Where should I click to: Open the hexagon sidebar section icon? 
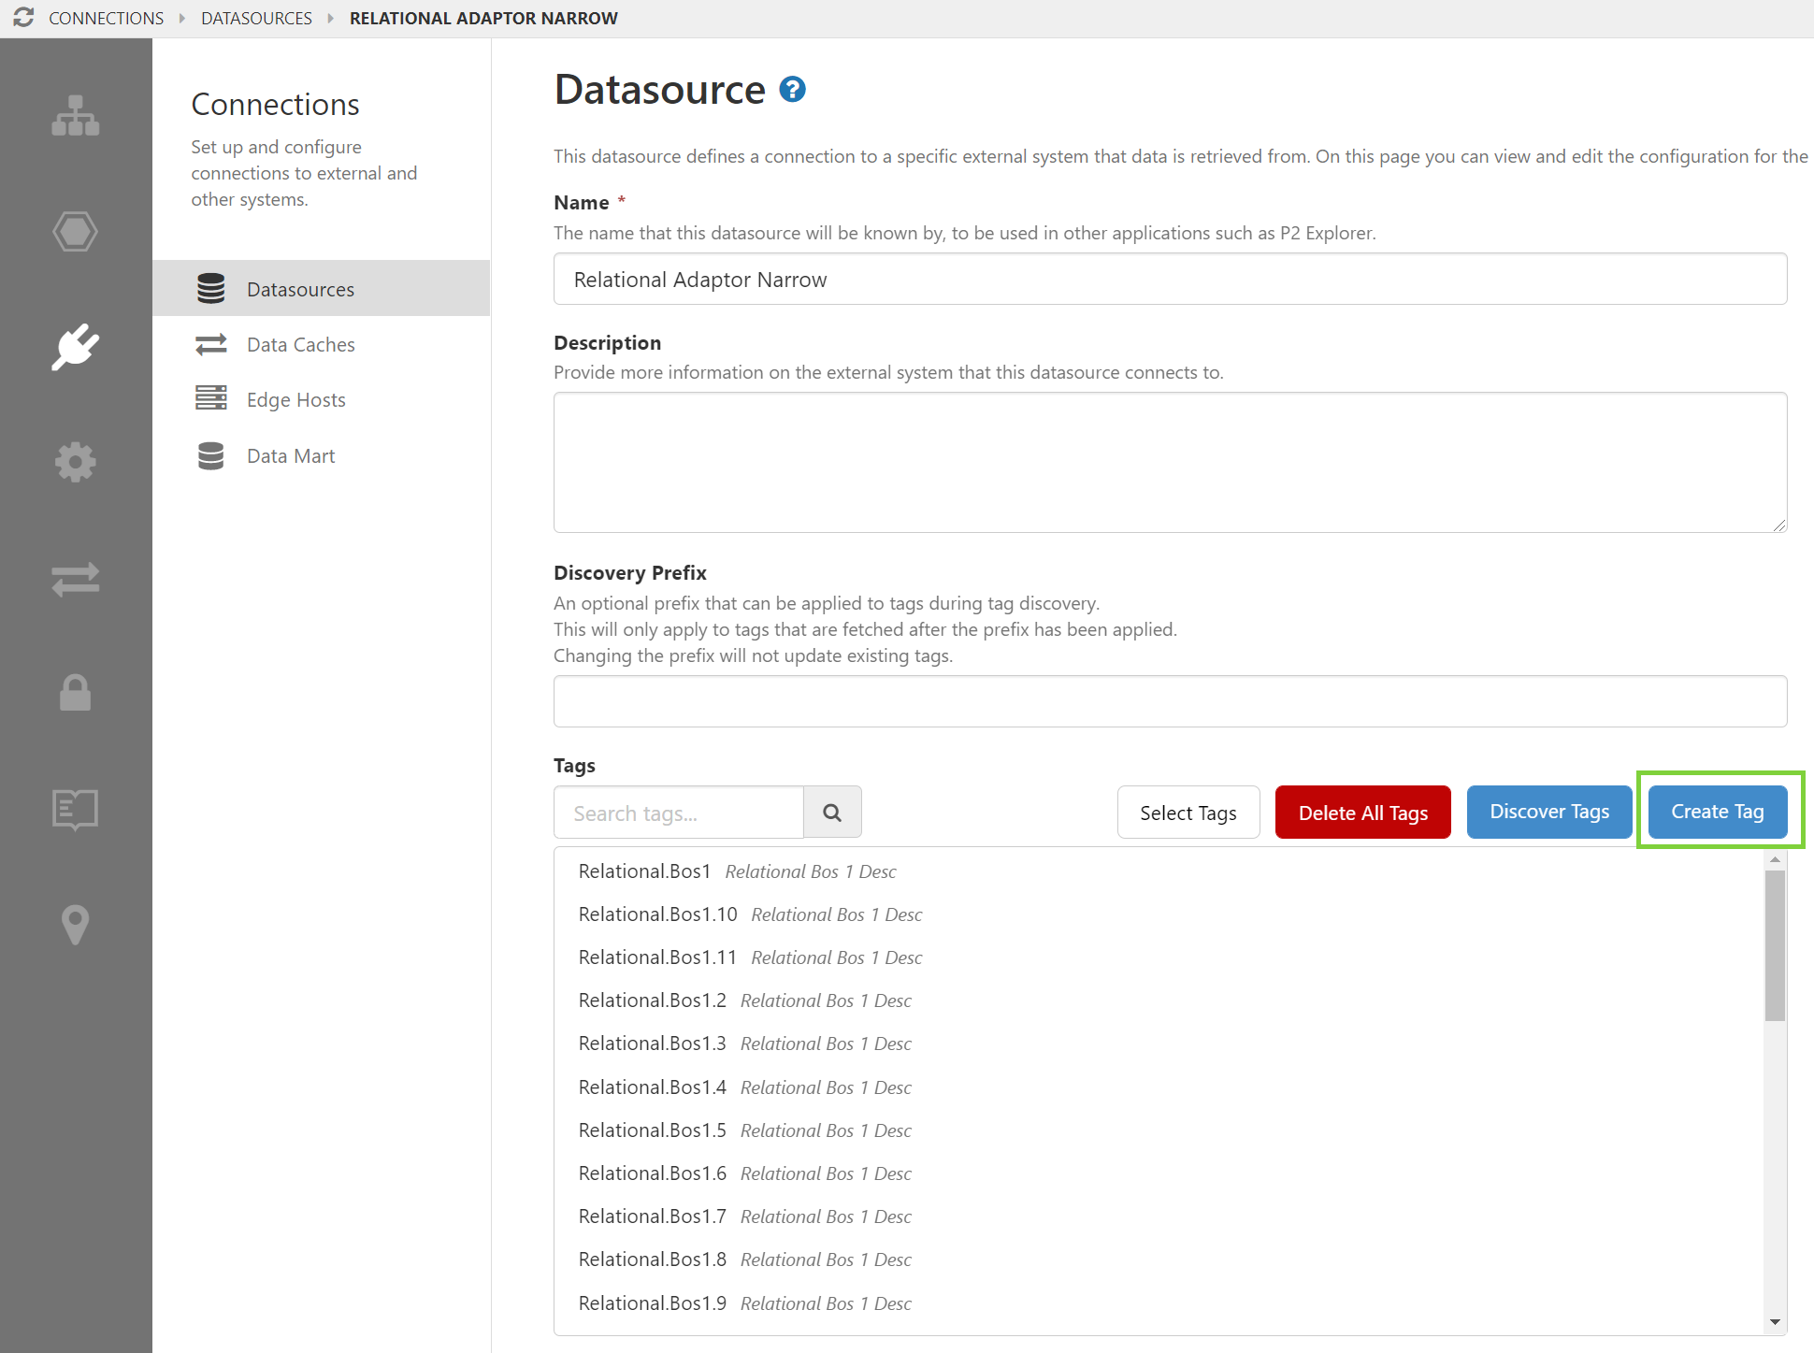(76, 232)
